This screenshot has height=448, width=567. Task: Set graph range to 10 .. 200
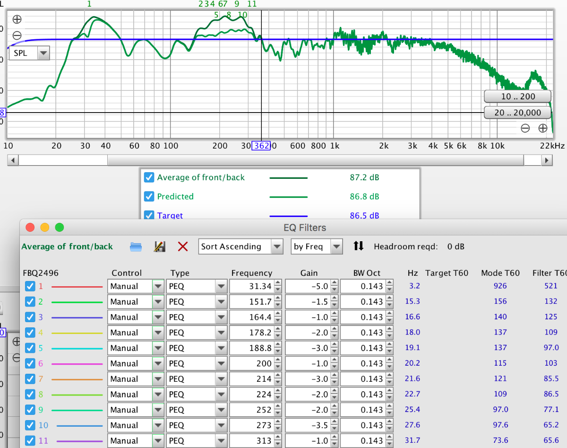[x=517, y=97]
